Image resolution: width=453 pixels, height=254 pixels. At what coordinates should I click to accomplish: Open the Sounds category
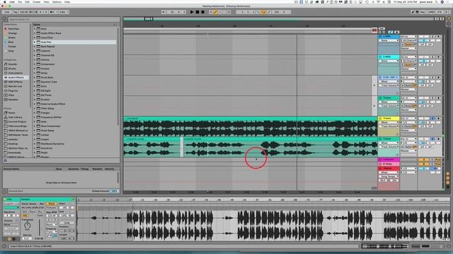click(12, 64)
